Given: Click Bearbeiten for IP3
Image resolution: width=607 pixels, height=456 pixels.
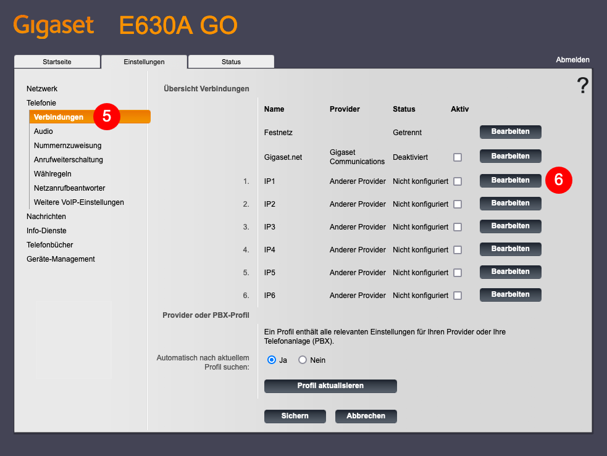Looking at the screenshot, I should point(510,226).
